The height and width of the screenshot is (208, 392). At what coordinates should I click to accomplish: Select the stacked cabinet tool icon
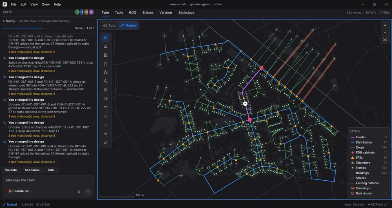pyautogui.click(x=105, y=55)
